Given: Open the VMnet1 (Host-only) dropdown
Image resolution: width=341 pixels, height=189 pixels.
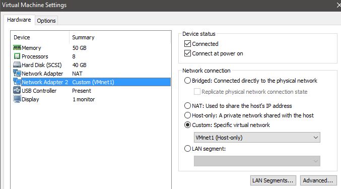Looking at the screenshot, I should click(x=257, y=138).
